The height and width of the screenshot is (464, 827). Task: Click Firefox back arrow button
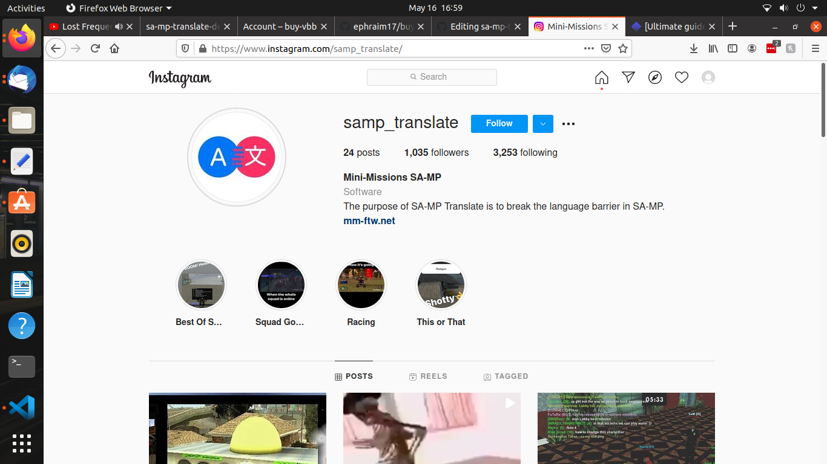click(x=56, y=48)
